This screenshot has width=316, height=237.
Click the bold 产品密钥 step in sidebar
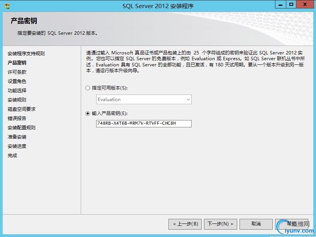17,63
